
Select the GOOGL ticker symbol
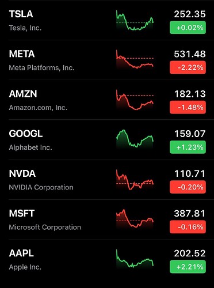pos(26,134)
